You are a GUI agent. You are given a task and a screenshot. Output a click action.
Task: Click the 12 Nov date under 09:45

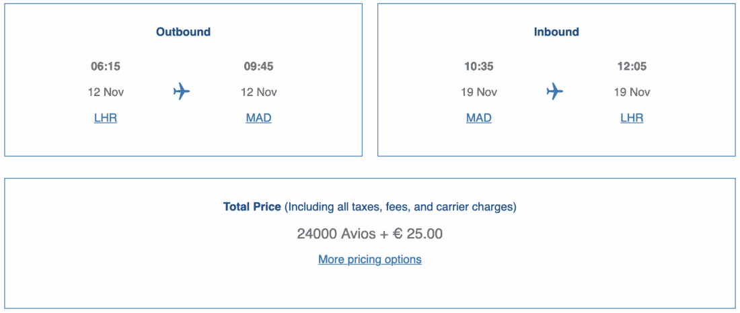pyautogui.click(x=258, y=92)
